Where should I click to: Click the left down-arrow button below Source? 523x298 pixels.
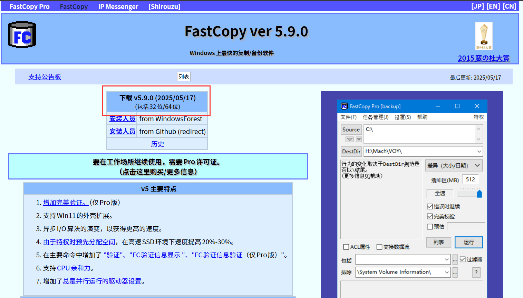pyautogui.click(x=350, y=139)
